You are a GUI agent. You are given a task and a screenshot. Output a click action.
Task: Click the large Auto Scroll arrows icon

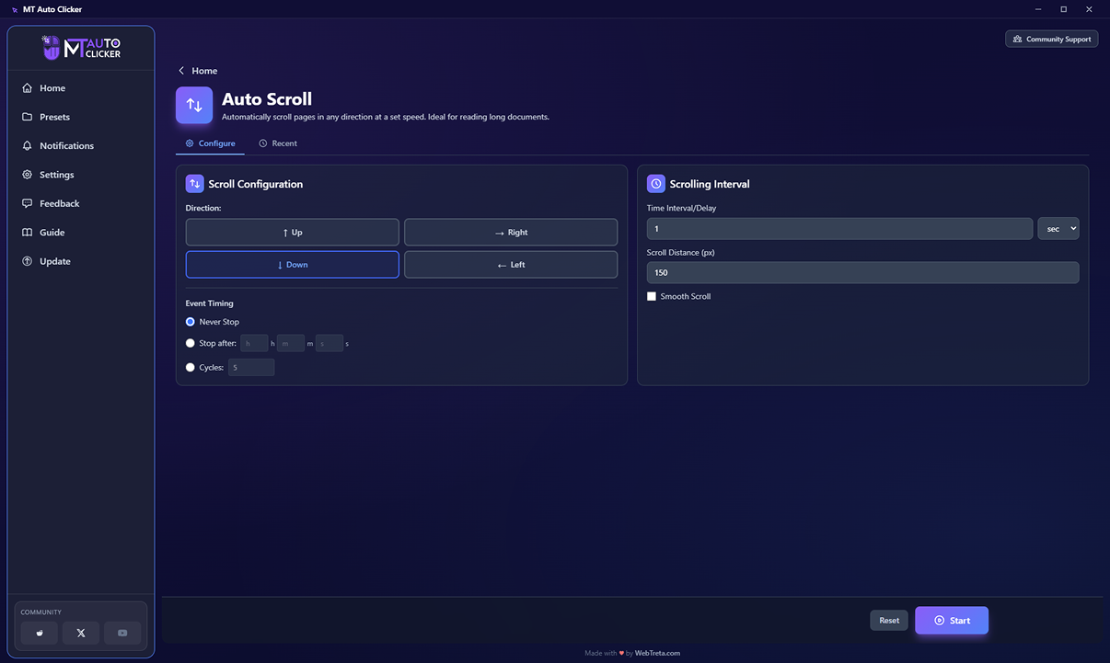(x=194, y=105)
